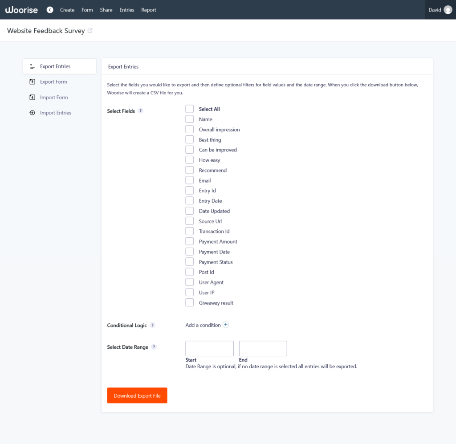The height and width of the screenshot is (444, 456).
Task: Check the Email field checkbox
Action: click(190, 180)
